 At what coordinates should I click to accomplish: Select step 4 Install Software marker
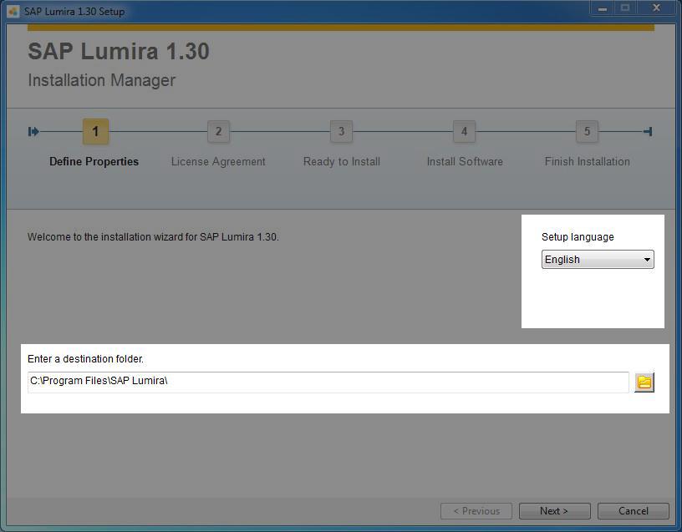464,131
